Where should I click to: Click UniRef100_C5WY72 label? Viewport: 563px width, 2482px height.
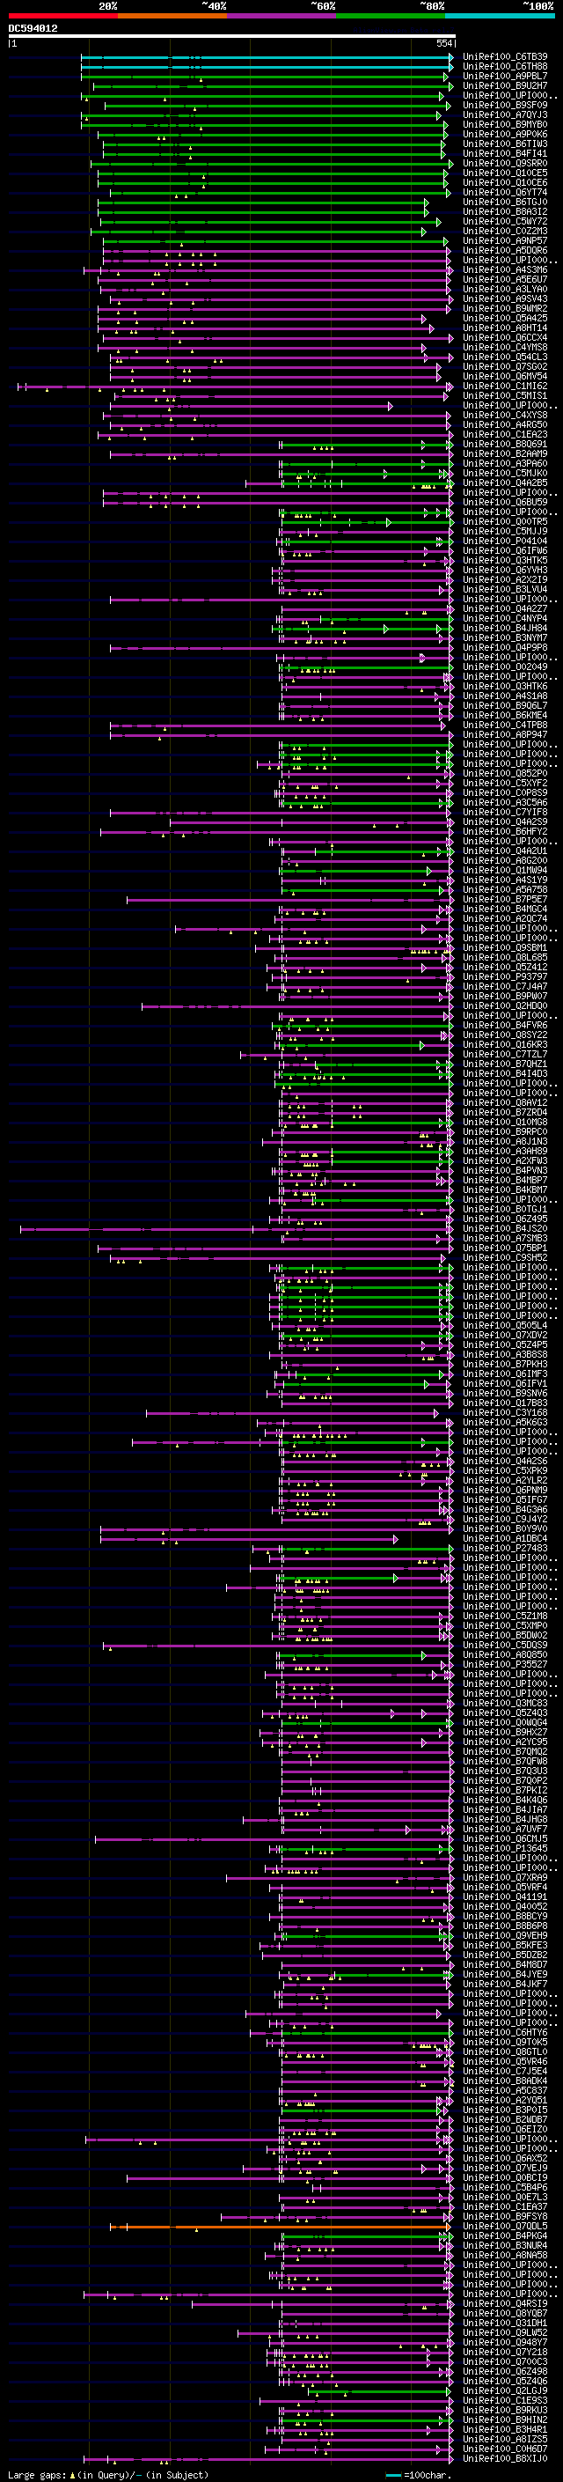pyautogui.click(x=505, y=221)
